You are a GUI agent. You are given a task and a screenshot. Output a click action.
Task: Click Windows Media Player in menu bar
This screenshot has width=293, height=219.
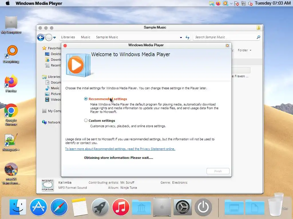[x=39, y=3]
